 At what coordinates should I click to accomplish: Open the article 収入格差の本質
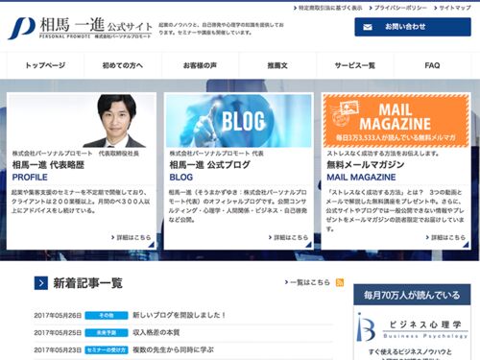tap(156, 332)
